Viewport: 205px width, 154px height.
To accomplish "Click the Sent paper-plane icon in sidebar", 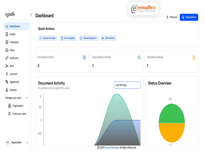I will (7, 66).
